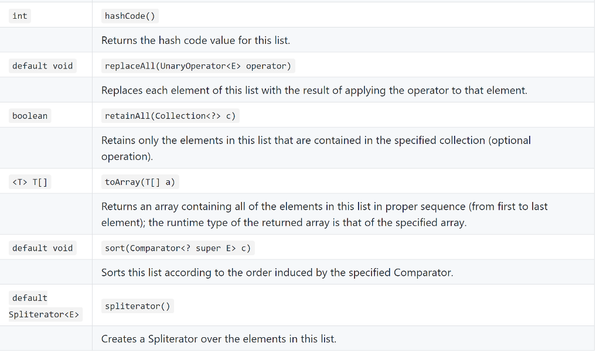The height and width of the screenshot is (353, 600).
Task: Click the toArray method link
Action: tap(124, 181)
